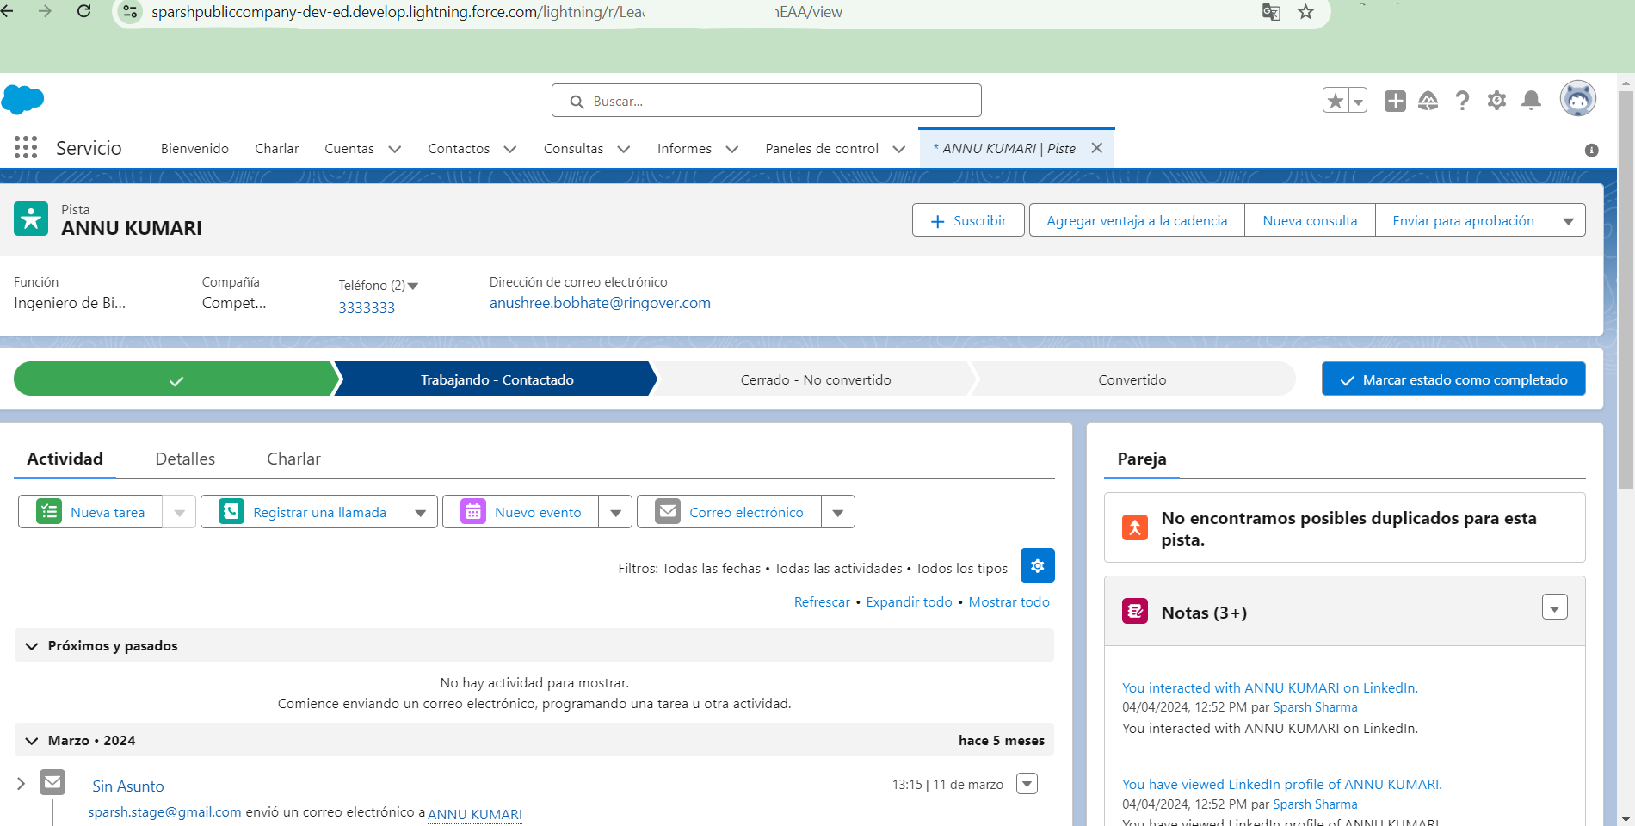Click Nueva consulta button
This screenshot has width=1635, height=826.
(1310, 220)
